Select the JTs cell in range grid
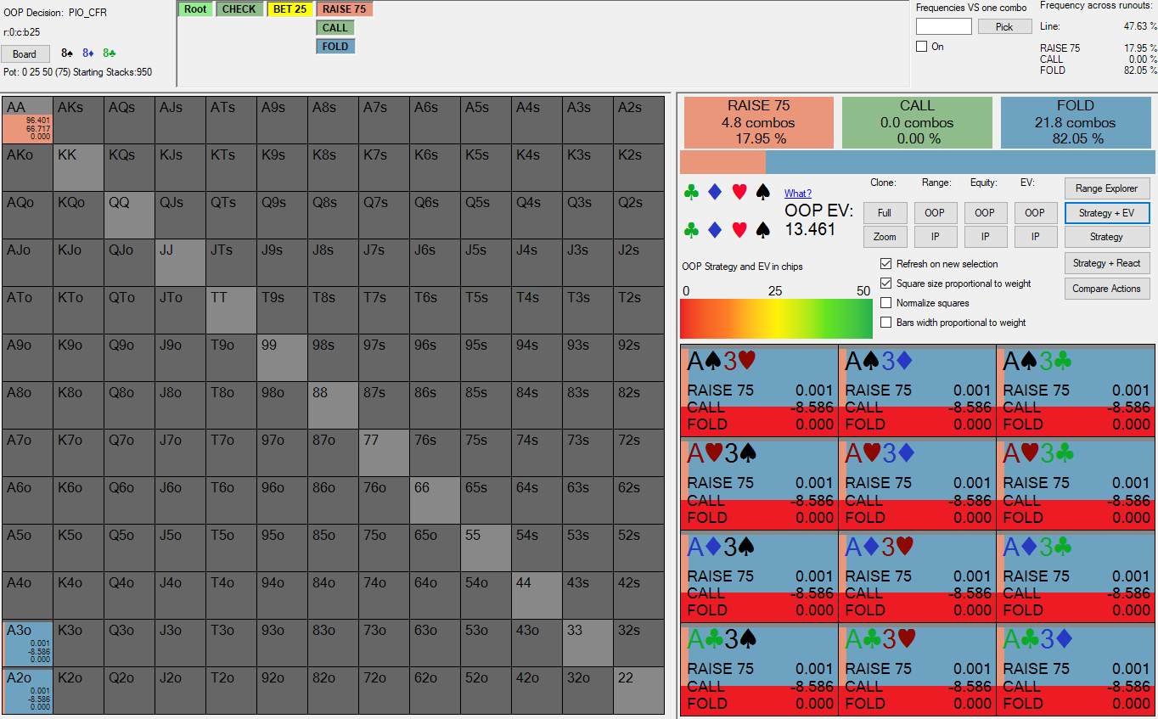 click(231, 262)
